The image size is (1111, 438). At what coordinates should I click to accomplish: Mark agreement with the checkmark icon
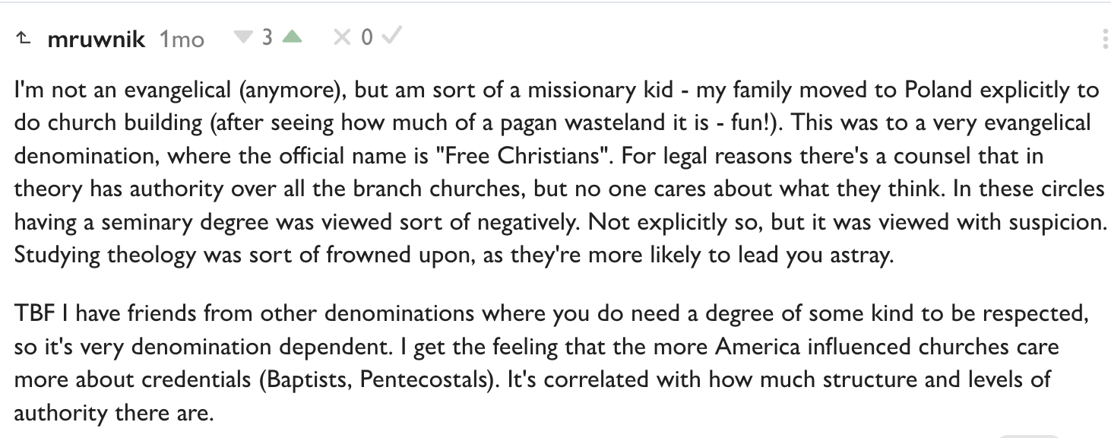tap(391, 36)
